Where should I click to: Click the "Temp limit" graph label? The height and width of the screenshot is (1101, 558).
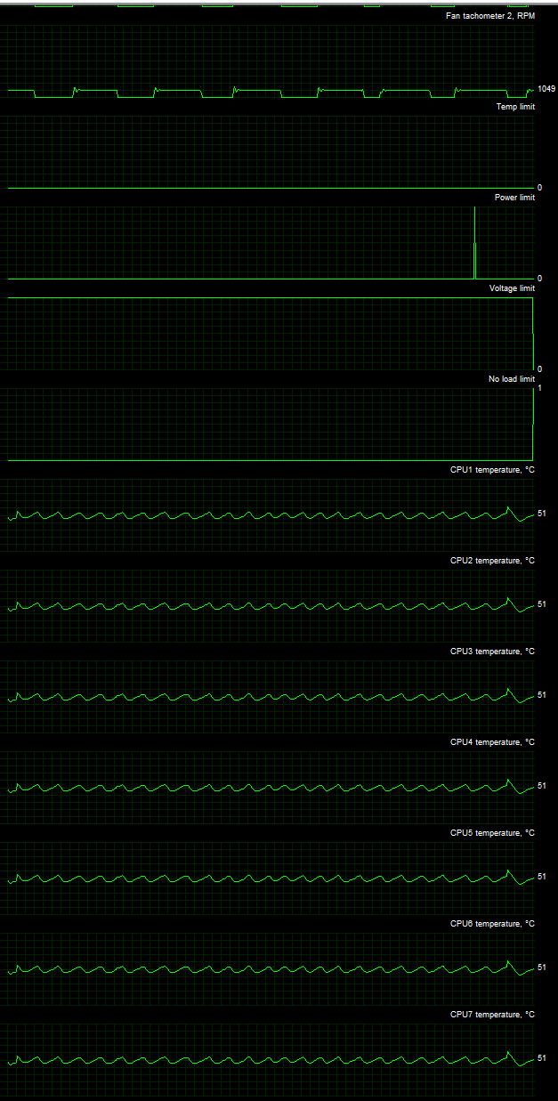click(515, 107)
